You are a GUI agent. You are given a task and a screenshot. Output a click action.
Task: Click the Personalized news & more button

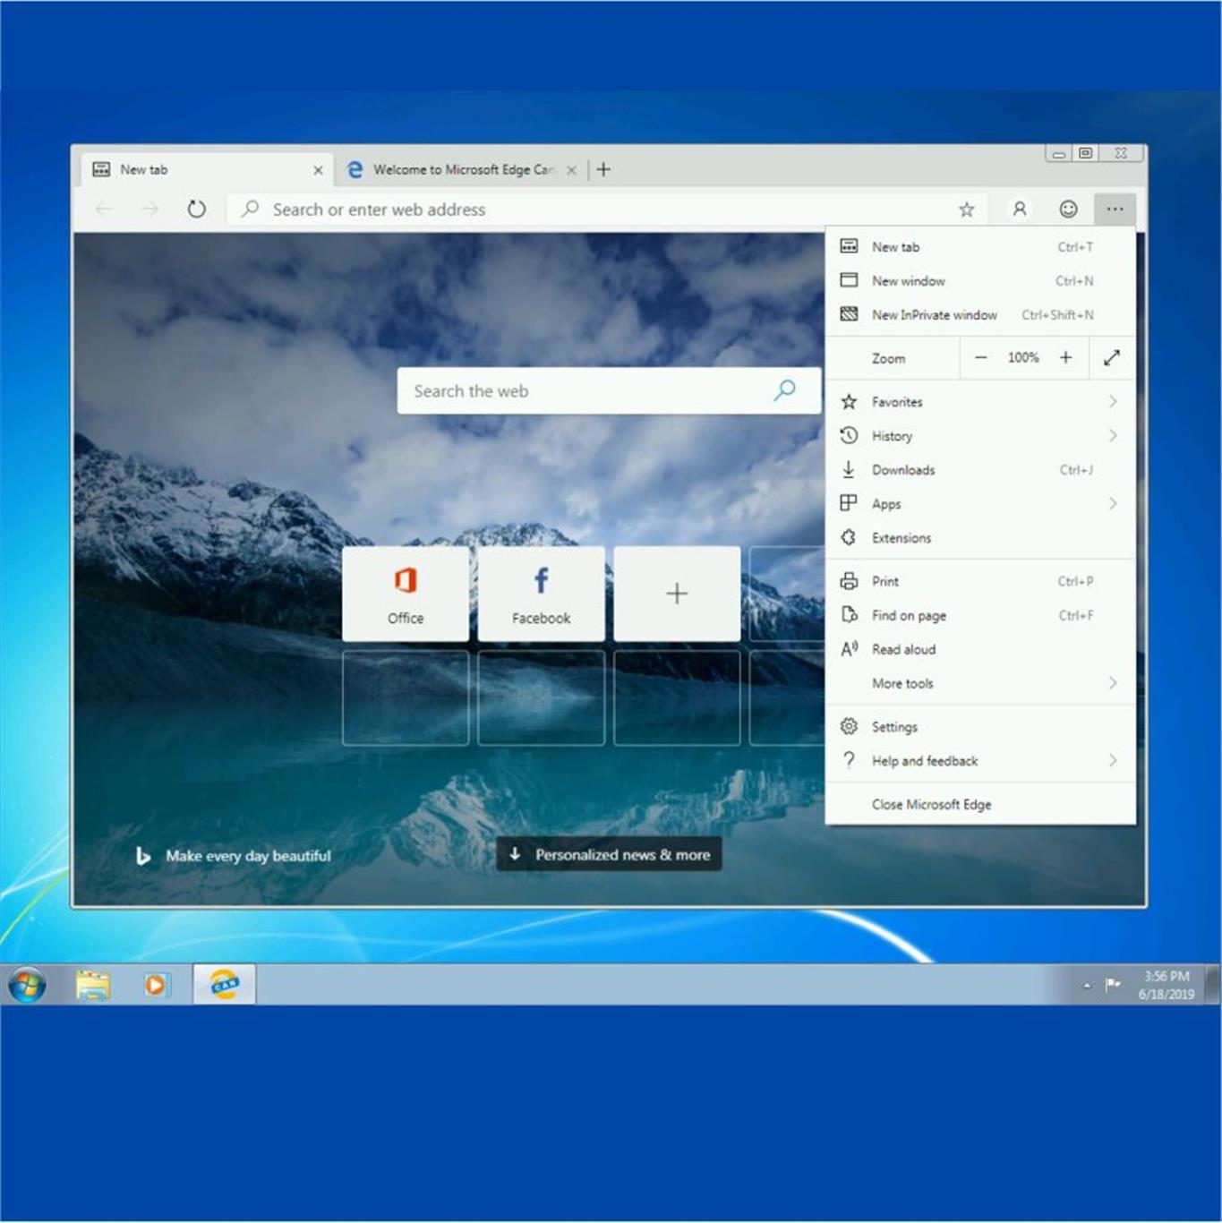609,855
